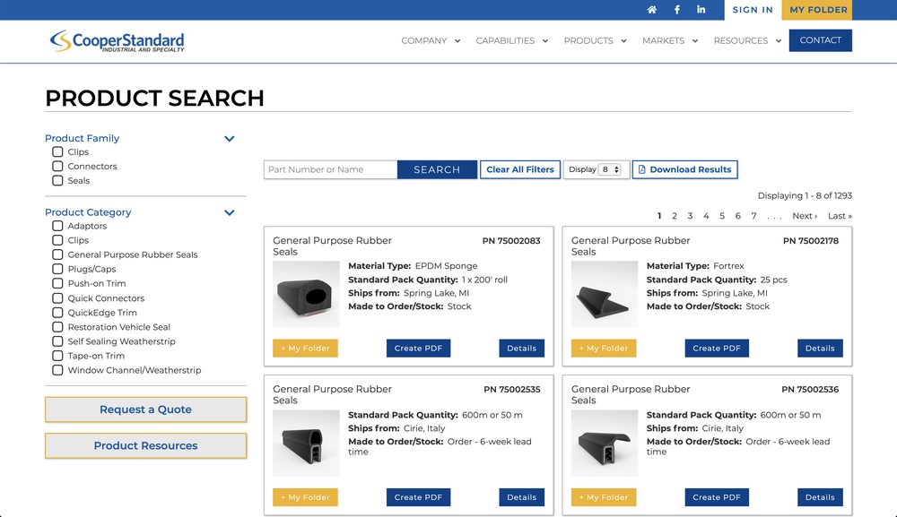Screen dimensions: 897x517
Task: Create PDF for PN 75002535
Action: click(418, 497)
